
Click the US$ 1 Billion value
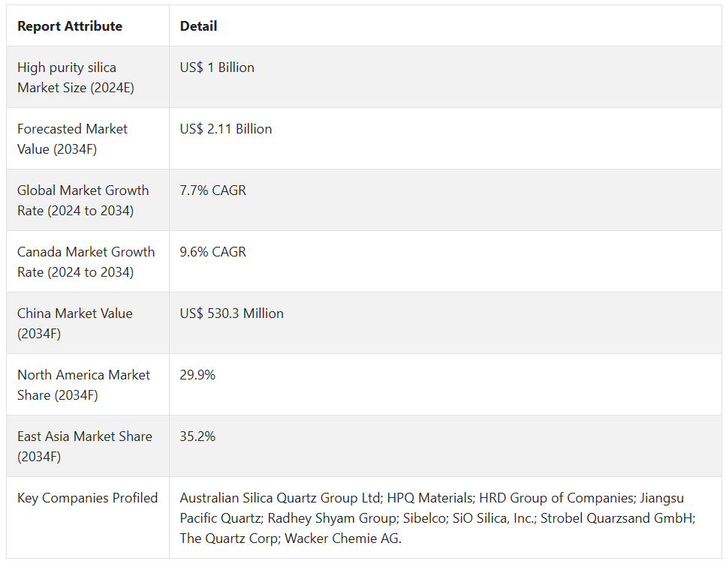point(217,67)
